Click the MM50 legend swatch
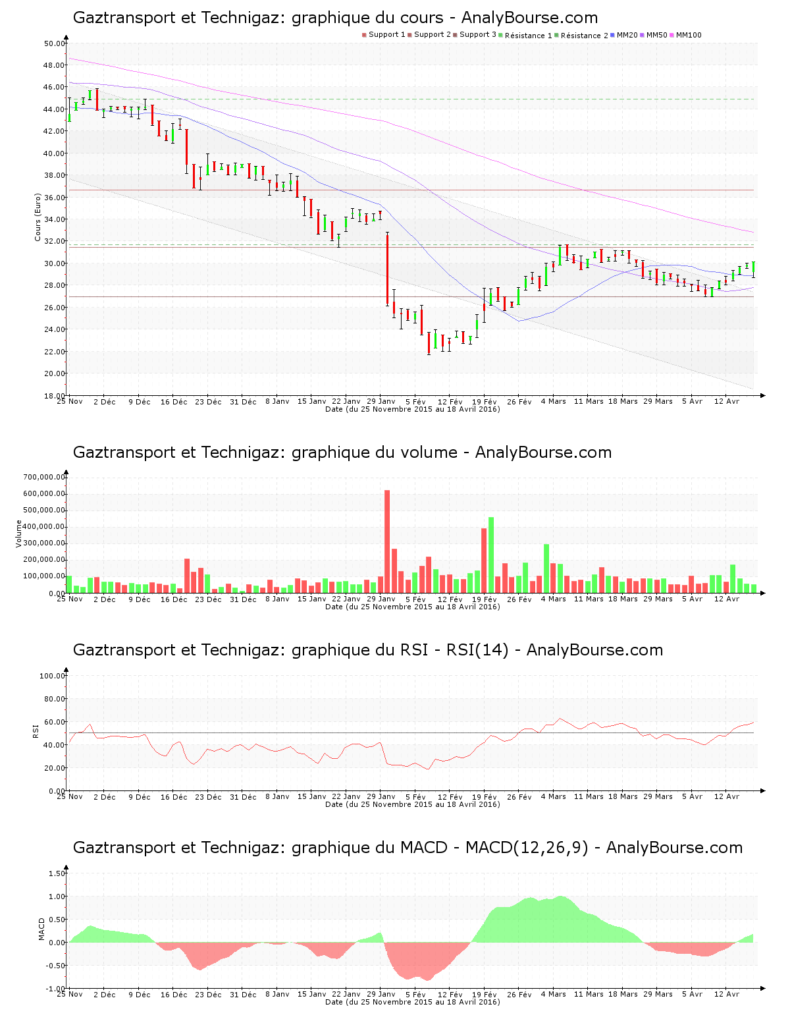Screen dimensions: 790x1021 coord(642,35)
